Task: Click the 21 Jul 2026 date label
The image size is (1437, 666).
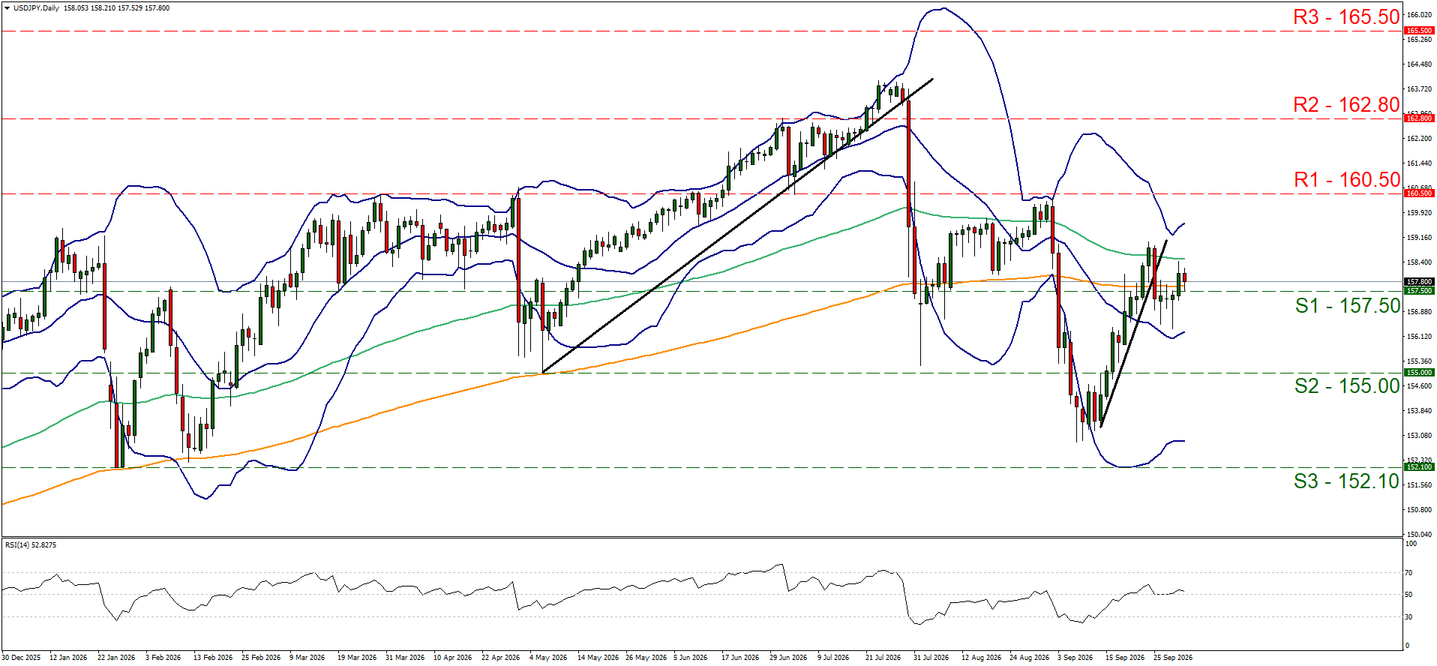Action: pos(883,658)
